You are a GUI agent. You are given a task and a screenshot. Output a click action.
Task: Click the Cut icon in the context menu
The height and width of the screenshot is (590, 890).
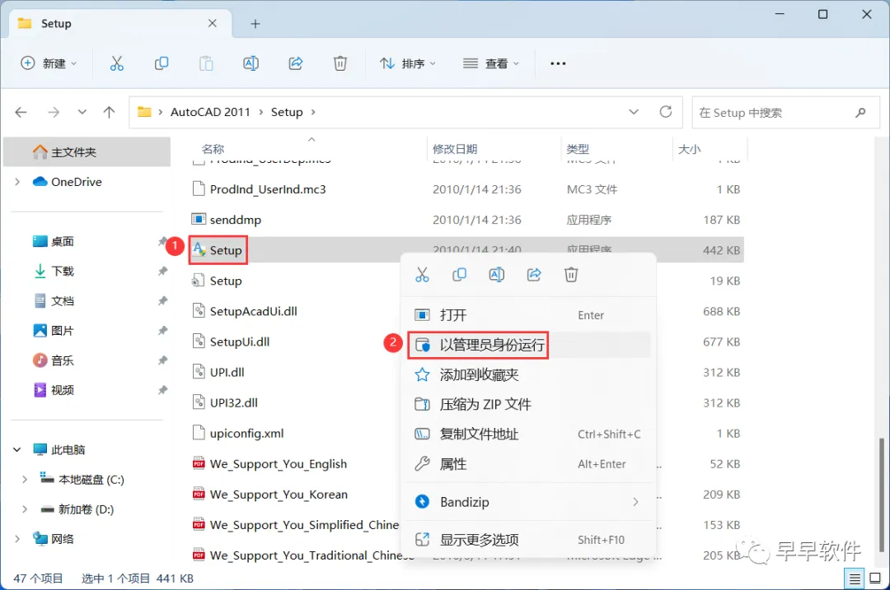(x=422, y=275)
